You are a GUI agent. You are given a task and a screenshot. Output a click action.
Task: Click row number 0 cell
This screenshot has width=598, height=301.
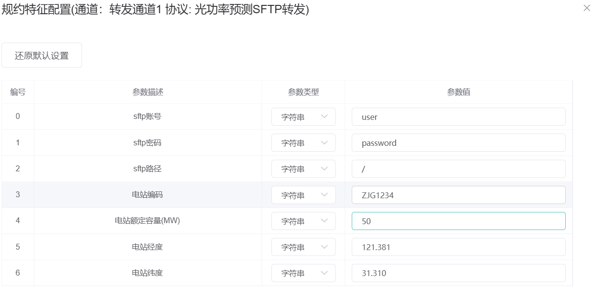[18, 116]
